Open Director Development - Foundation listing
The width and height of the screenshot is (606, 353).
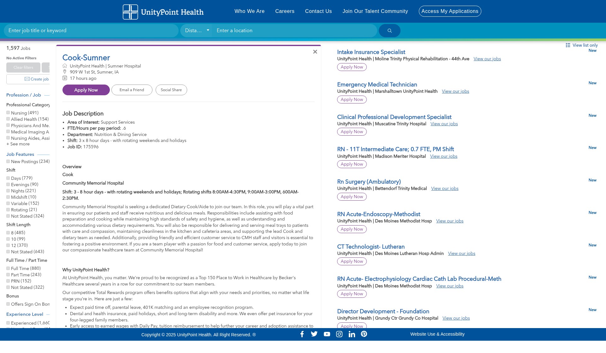(383, 311)
